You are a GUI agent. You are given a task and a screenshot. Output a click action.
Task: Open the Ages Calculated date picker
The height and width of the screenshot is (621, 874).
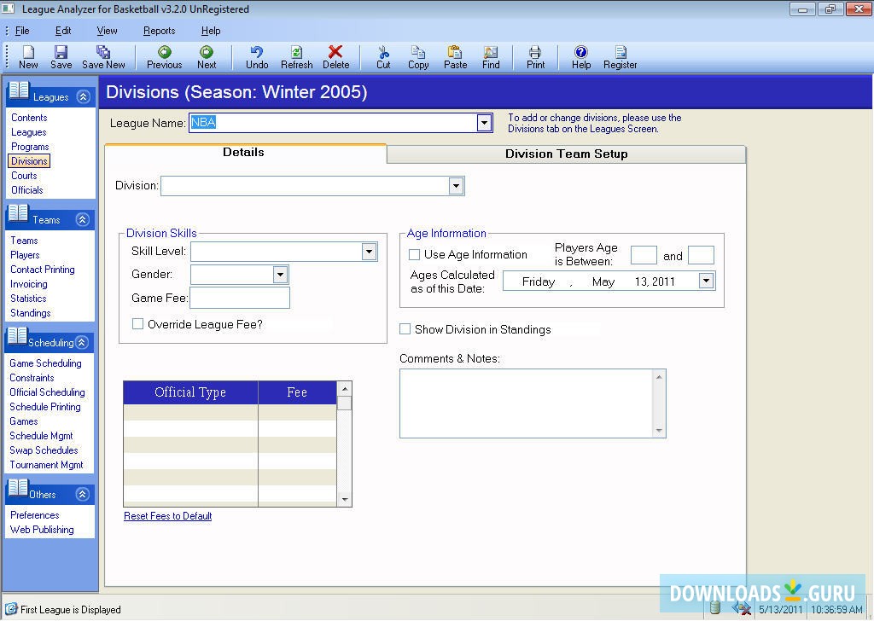(x=706, y=281)
